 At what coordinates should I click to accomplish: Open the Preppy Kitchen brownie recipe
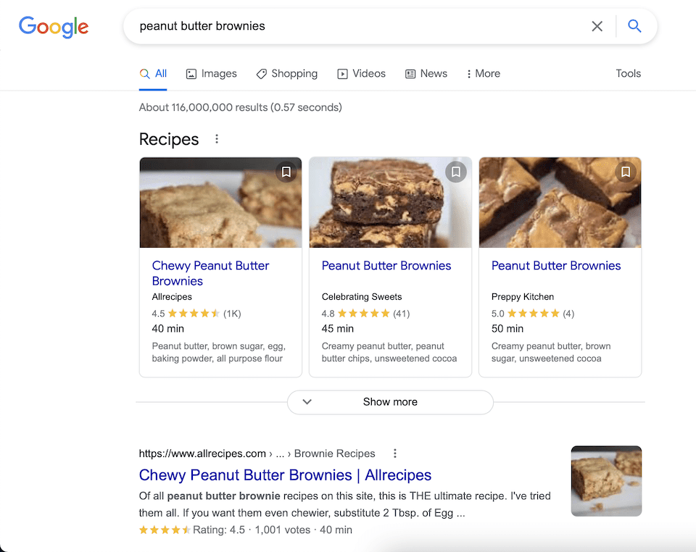(x=556, y=266)
